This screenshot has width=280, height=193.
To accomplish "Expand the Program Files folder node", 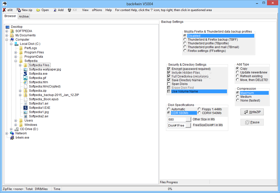I will coord(16,52).
